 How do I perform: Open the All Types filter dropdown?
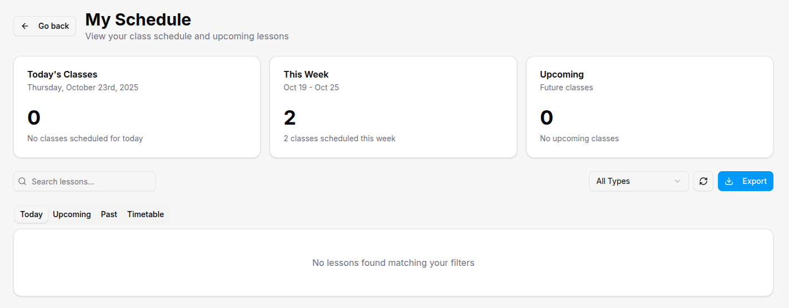point(638,181)
